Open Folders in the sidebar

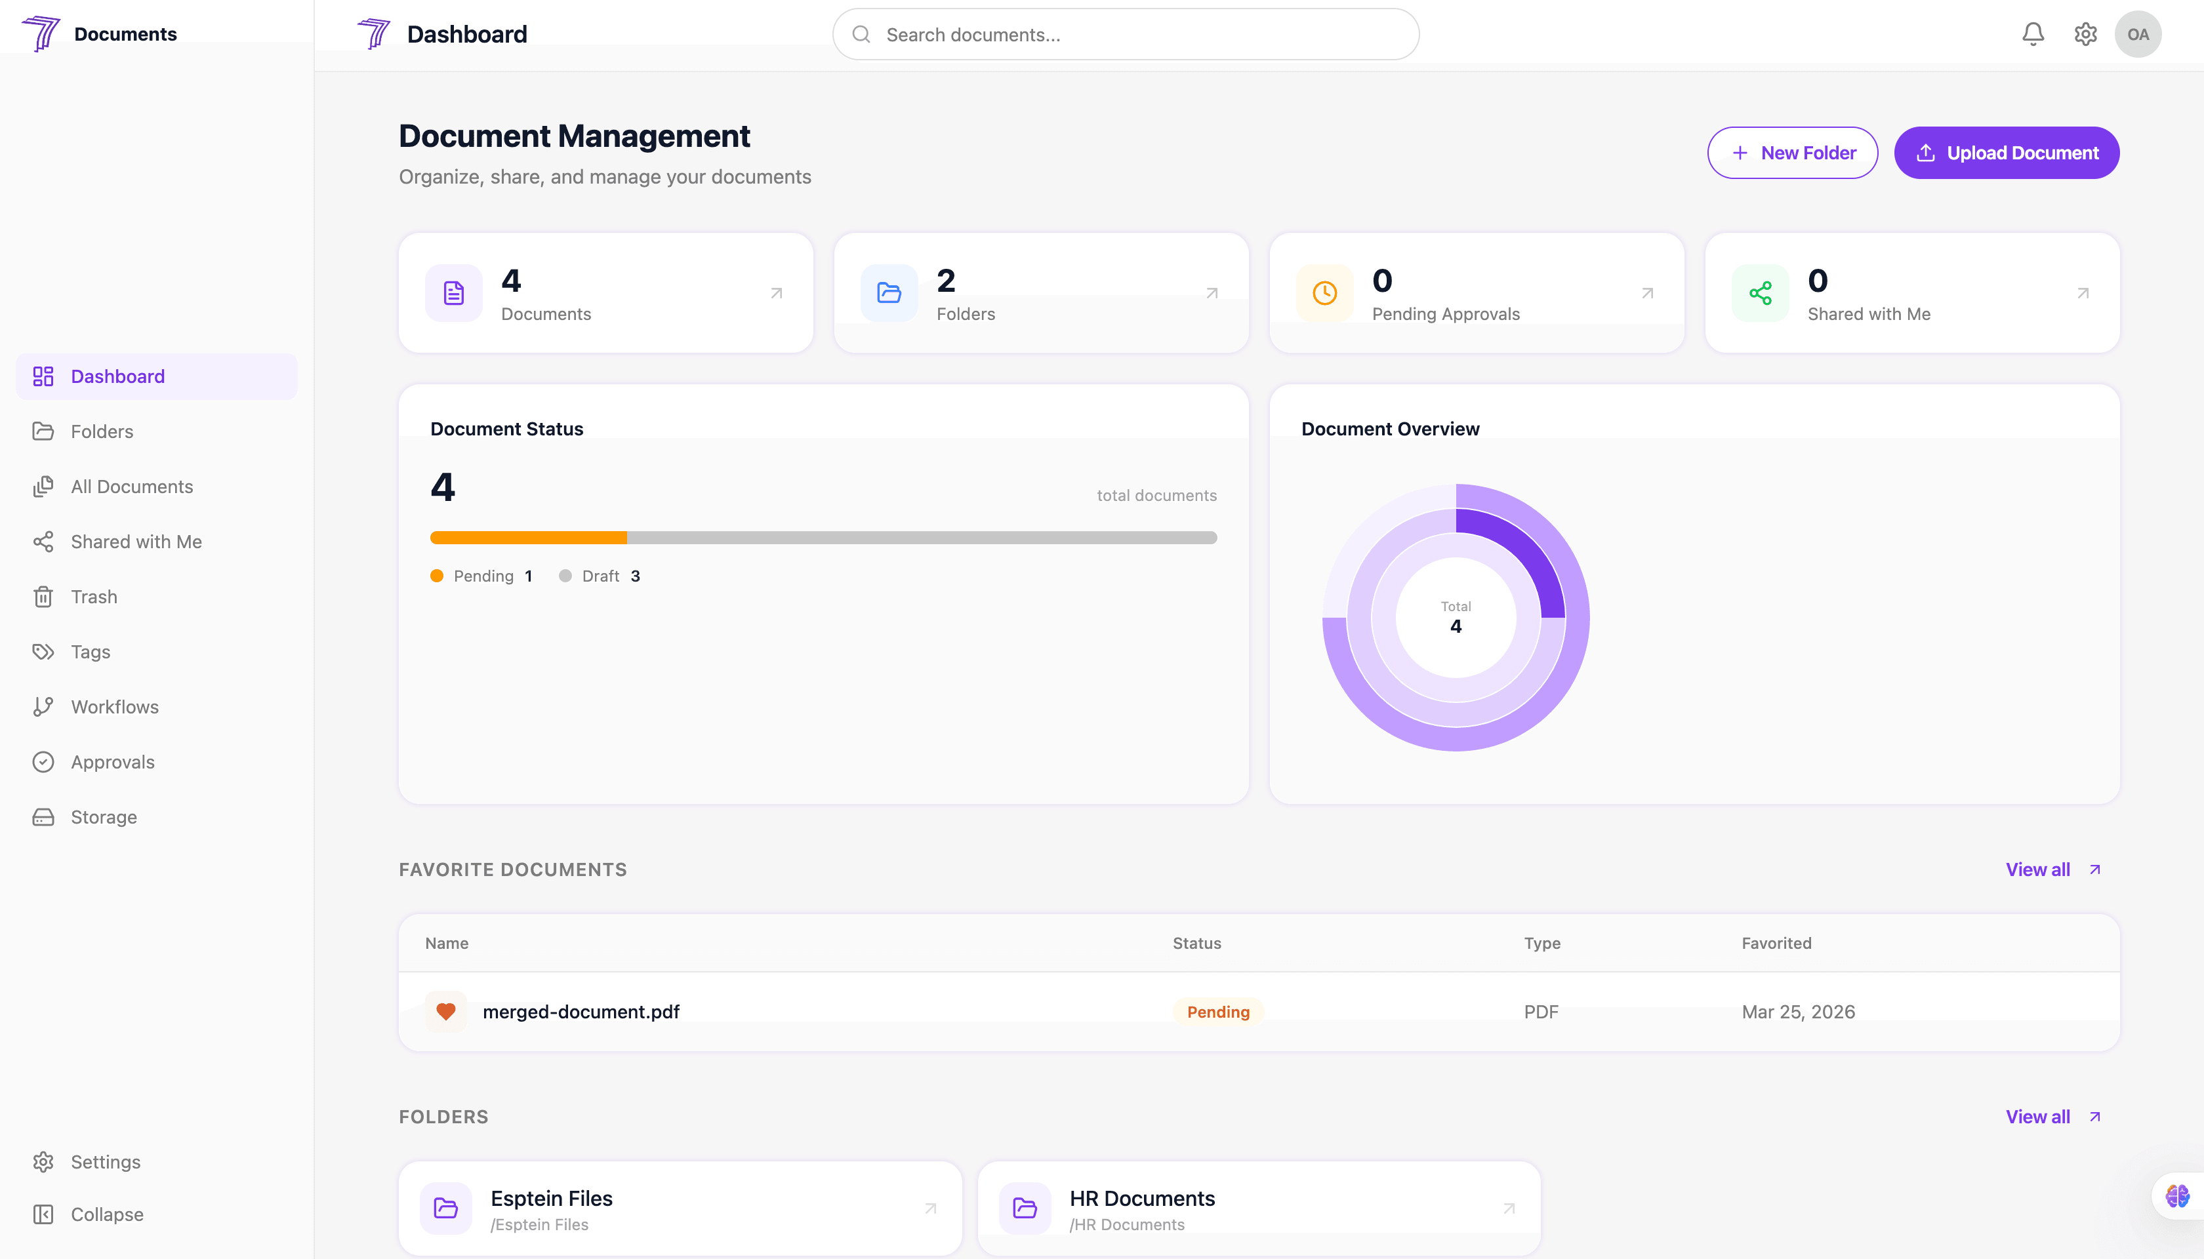[x=157, y=431]
